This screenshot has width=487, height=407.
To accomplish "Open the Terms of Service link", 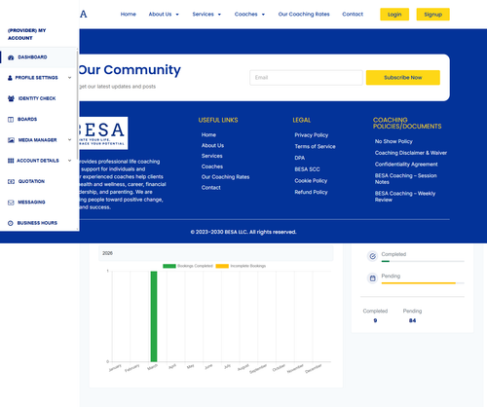I will click(x=315, y=146).
